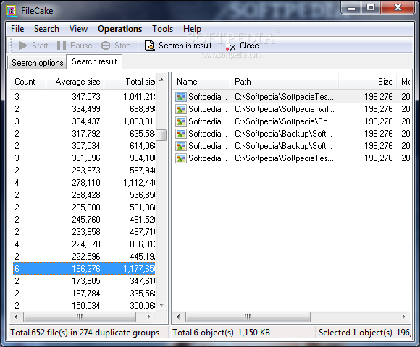Select the image icon of the SoftpediaTes... first file
Viewport: 420px width, 347px height.
click(181, 97)
